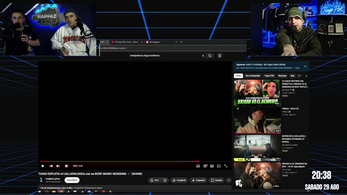The image size is (347, 195).
Task: Click the 3:05 / 3:42 time display
Action: (78, 166)
